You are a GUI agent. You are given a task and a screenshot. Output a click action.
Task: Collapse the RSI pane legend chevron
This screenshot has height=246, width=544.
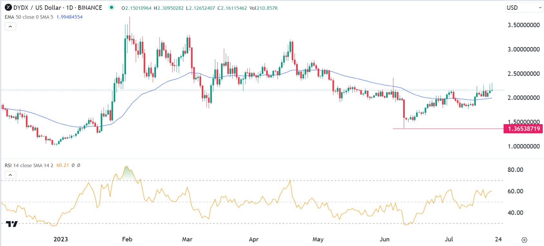(10, 175)
